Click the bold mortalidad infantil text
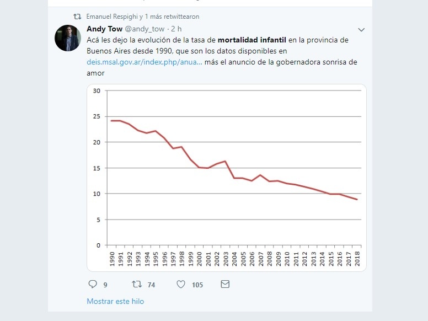 point(252,40)
